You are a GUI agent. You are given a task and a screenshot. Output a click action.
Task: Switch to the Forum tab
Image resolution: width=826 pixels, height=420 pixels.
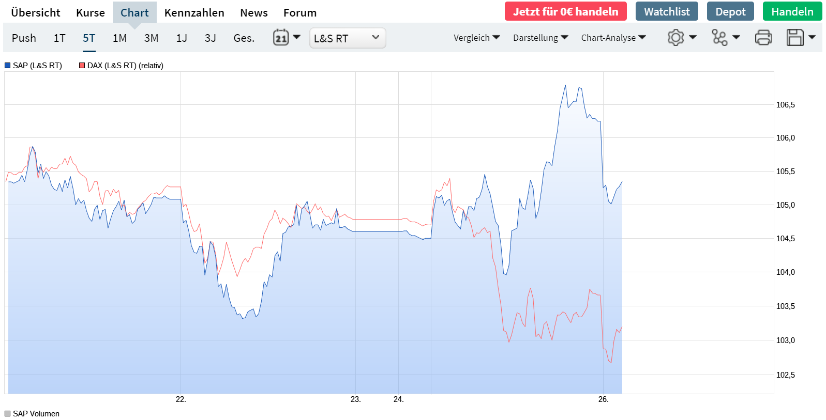(x=300, y=12)
